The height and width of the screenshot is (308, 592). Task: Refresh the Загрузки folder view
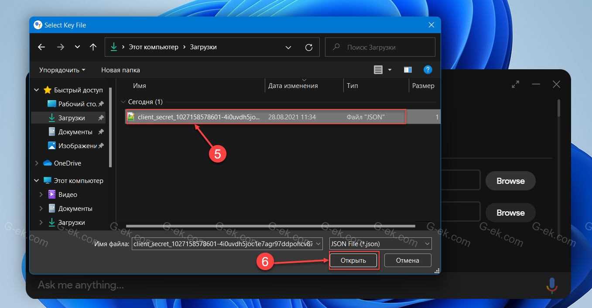309,47
